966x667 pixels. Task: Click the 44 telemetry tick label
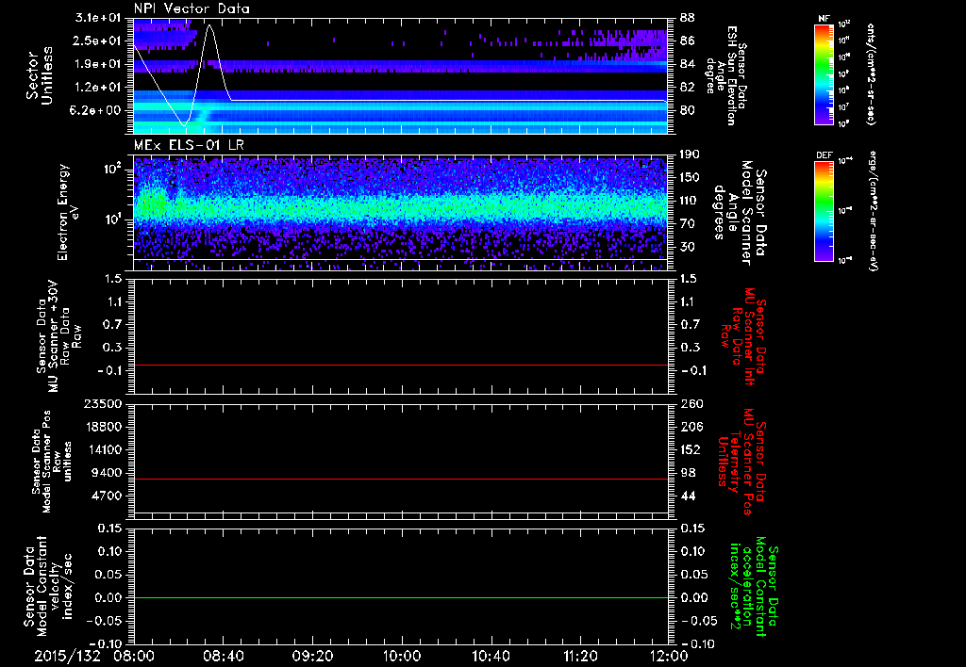coord(688,496)
